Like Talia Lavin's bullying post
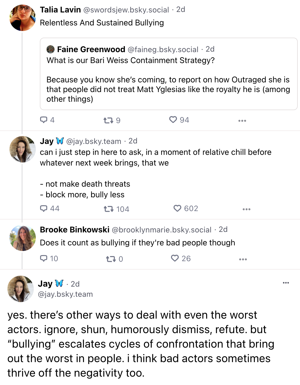Image resolution: width=300 pixels, height=385 pixels. click(x=173, y=120)
